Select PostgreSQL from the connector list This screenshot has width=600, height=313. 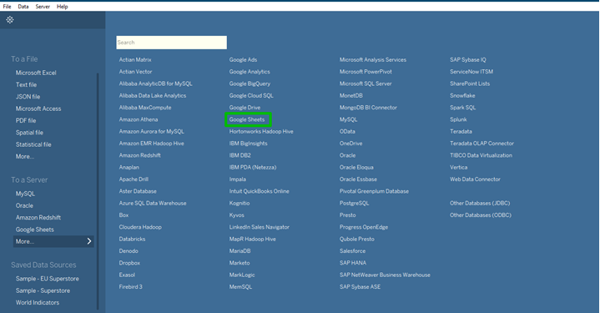355,203
